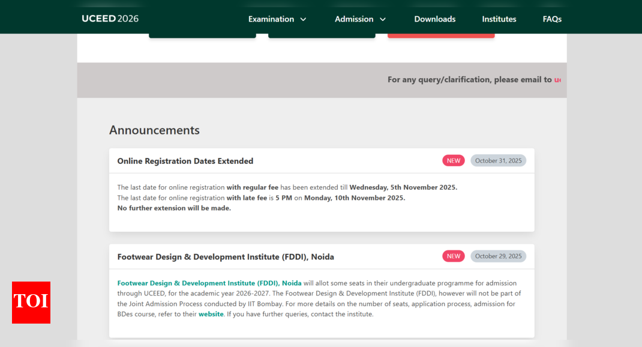
Task: Click the NEW badge on registration announcement
Action: point(453,160)
